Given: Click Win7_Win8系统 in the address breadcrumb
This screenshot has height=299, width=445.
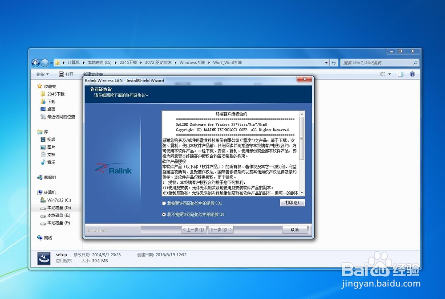Looking at the screenshot, I should [227, 62].
